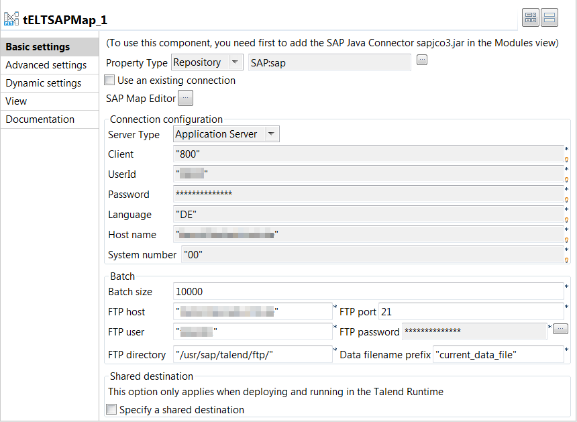Click the System number field showing "00"
This screenshot has height=422, width=577.
pos(372,254)
